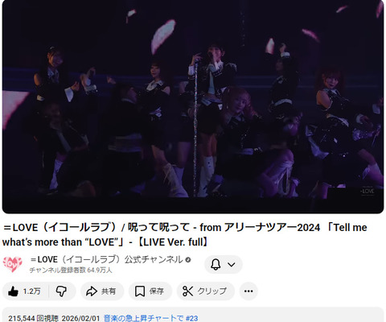Viewport: 386px width, 322px height.
Task: Save the video with the bookmark icon (保存)
Action: 140,291
